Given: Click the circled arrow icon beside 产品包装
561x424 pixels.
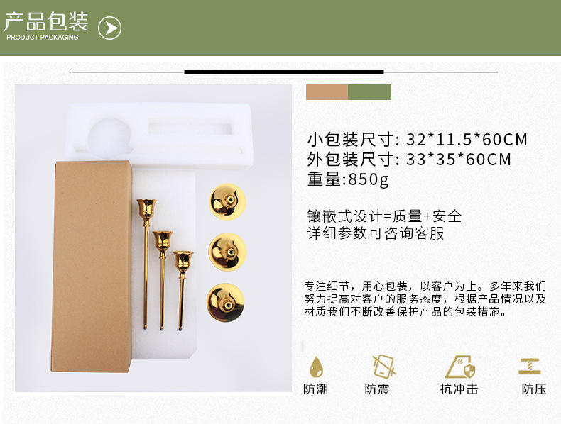Looking at the screenshot, I should pyautogui.click(x=110, y=28).
